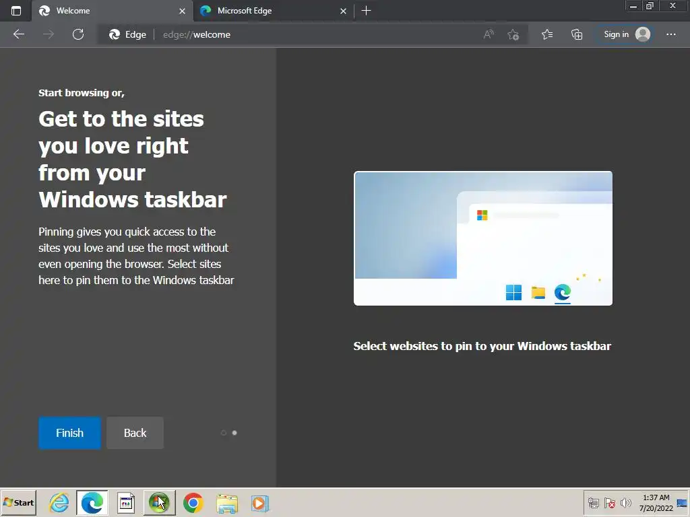This screenshot has height=517, width=690.
Task: Minimize the Edge window
Action: coord(633,5)
